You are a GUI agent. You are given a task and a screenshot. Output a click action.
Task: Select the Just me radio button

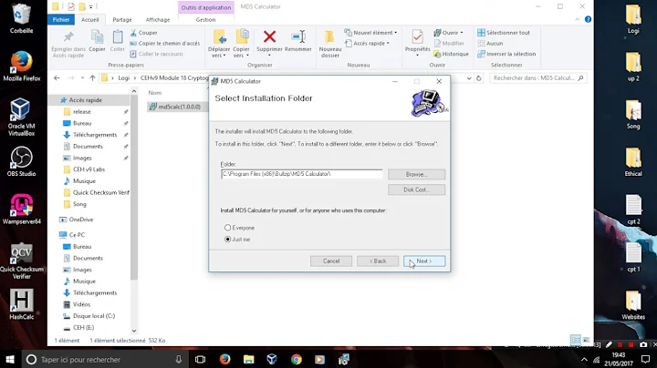pos(227,240)
